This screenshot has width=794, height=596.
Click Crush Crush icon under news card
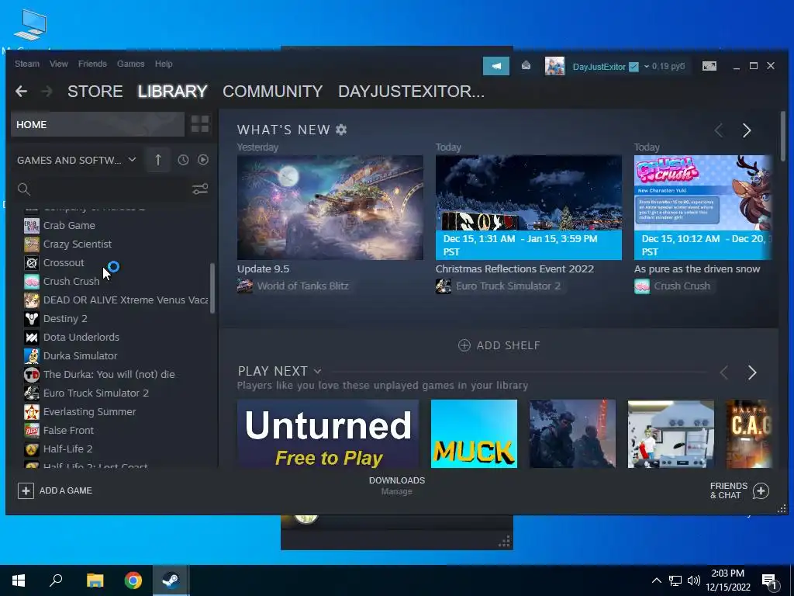[641, 286]
